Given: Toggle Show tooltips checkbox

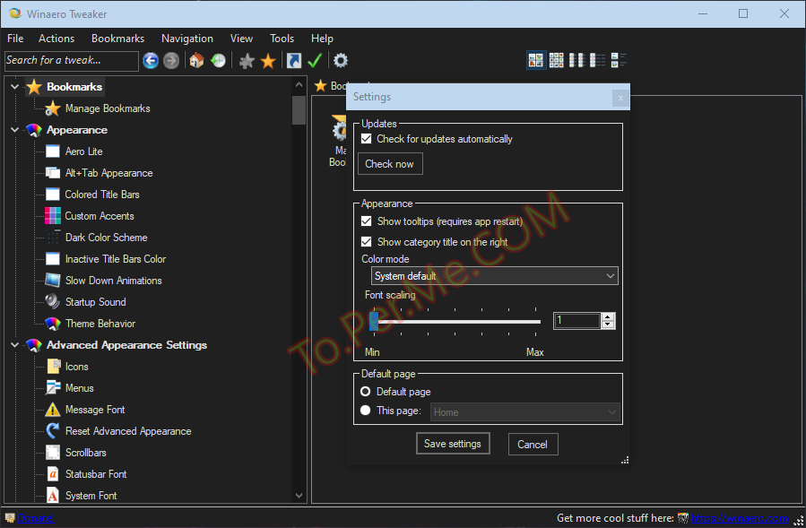Looking at the screenshot, I should point(366,221).
